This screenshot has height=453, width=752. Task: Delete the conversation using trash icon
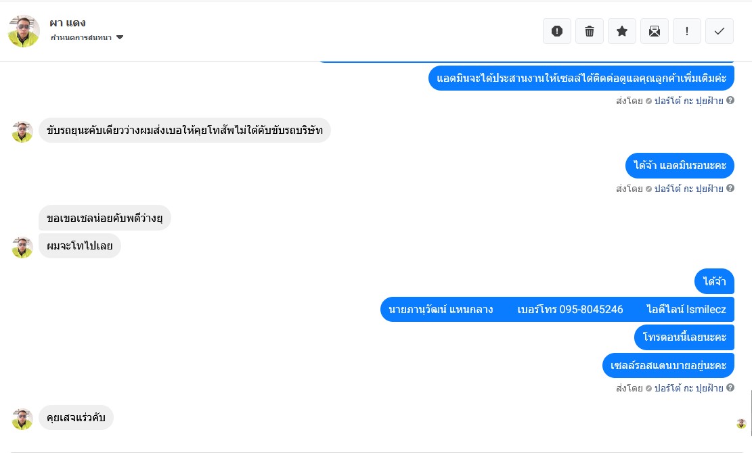[x=590, y=31]
